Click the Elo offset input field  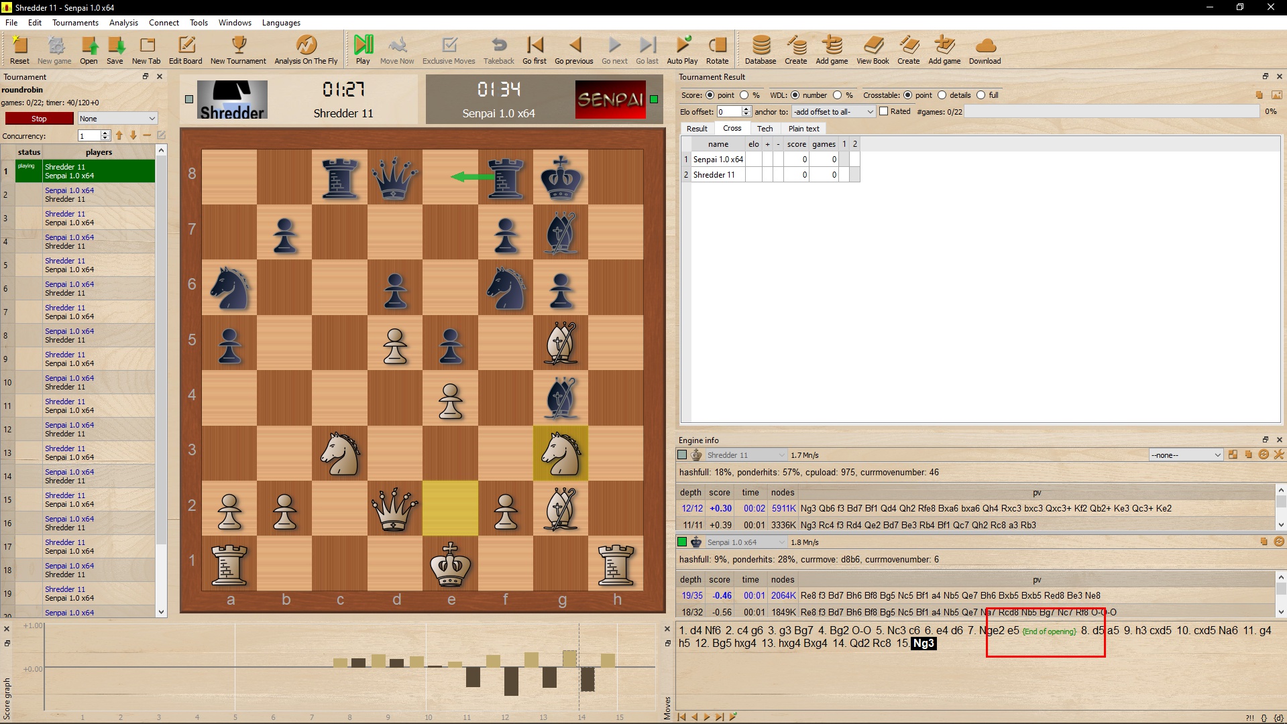tap(729, 112)
